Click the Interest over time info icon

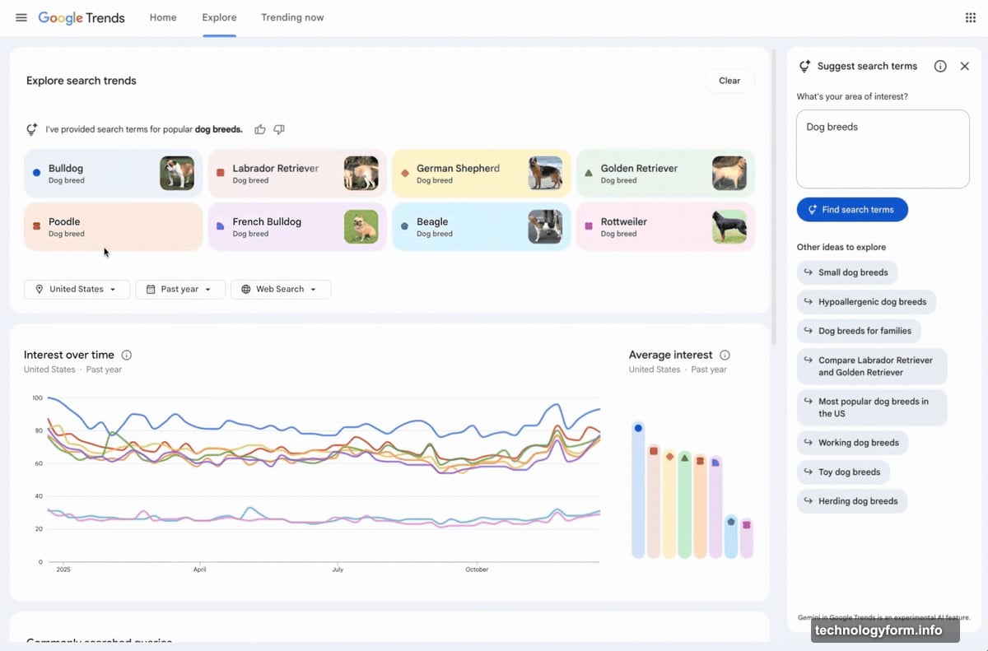127,355
